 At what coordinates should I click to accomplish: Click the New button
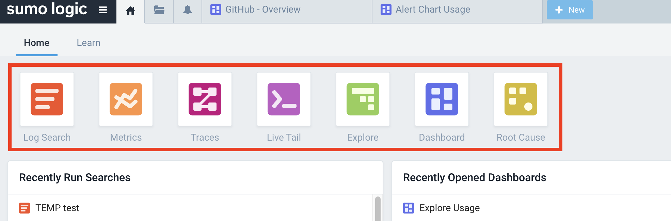pyautogui.click(x=570, y=10)
